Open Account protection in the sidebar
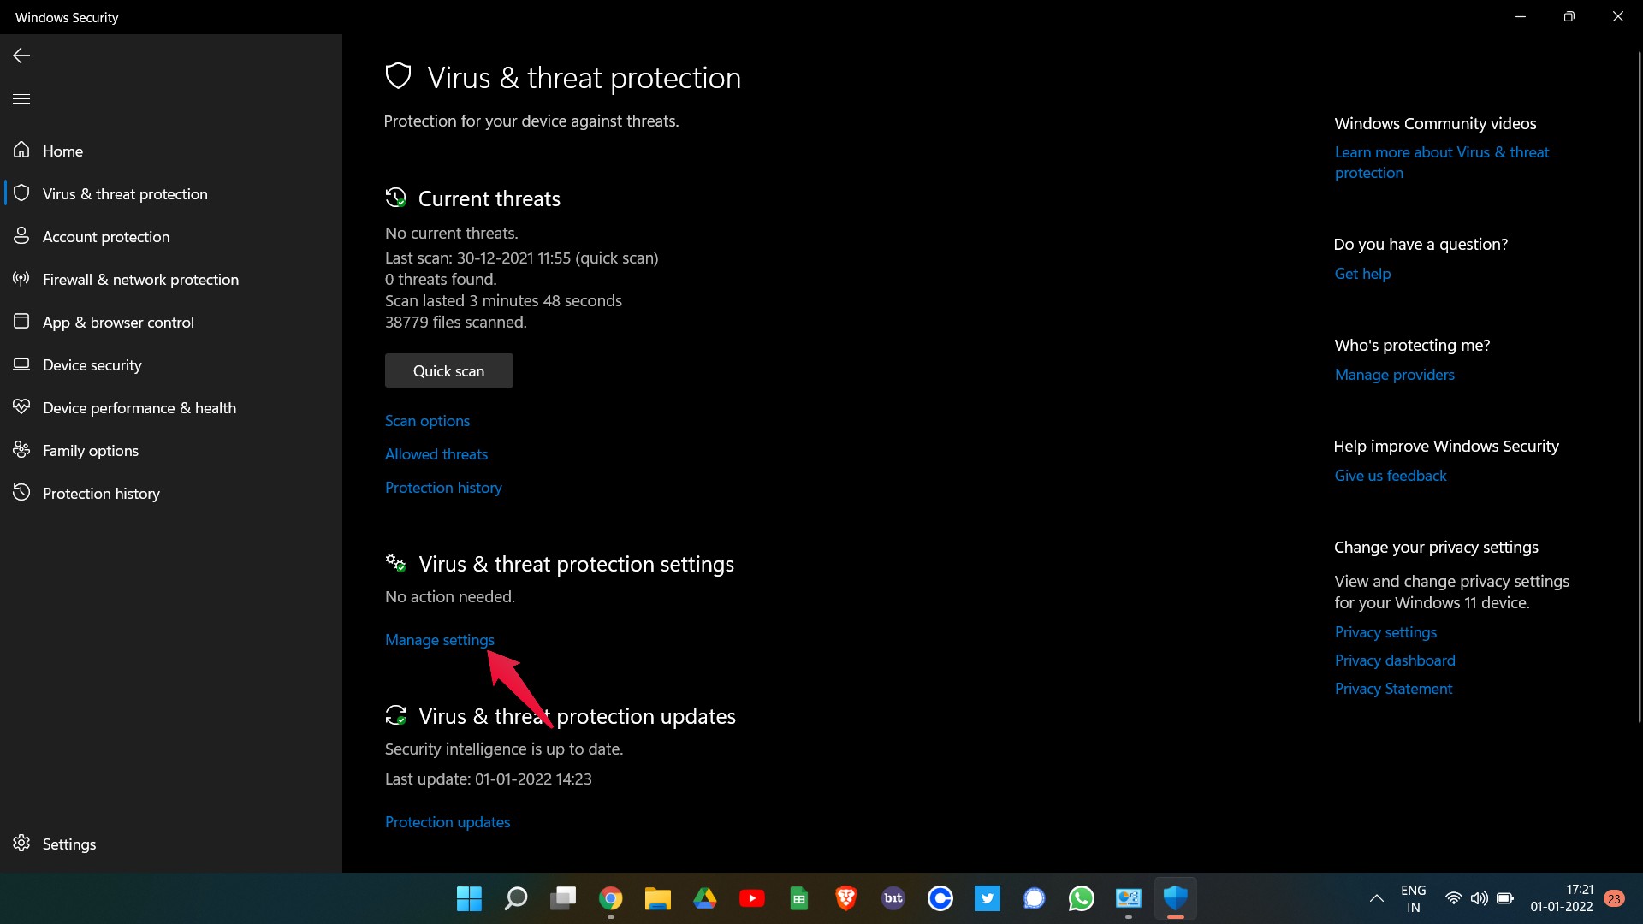The image size is (1643, 924). click(105, 236)
